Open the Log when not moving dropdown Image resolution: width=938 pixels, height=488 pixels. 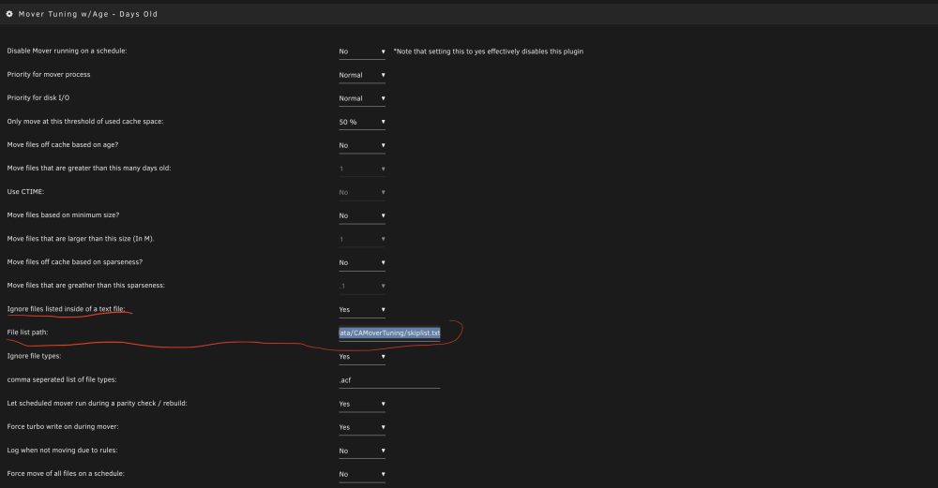362,451
